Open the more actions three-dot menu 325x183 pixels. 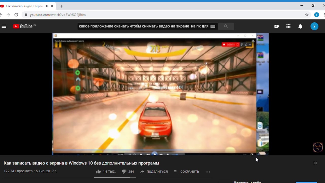208,172
